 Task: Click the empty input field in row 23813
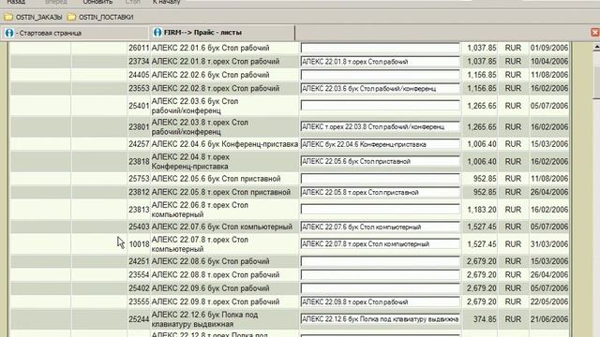380,210
